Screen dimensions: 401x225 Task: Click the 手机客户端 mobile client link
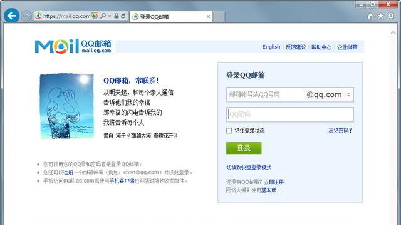point(122,181)
